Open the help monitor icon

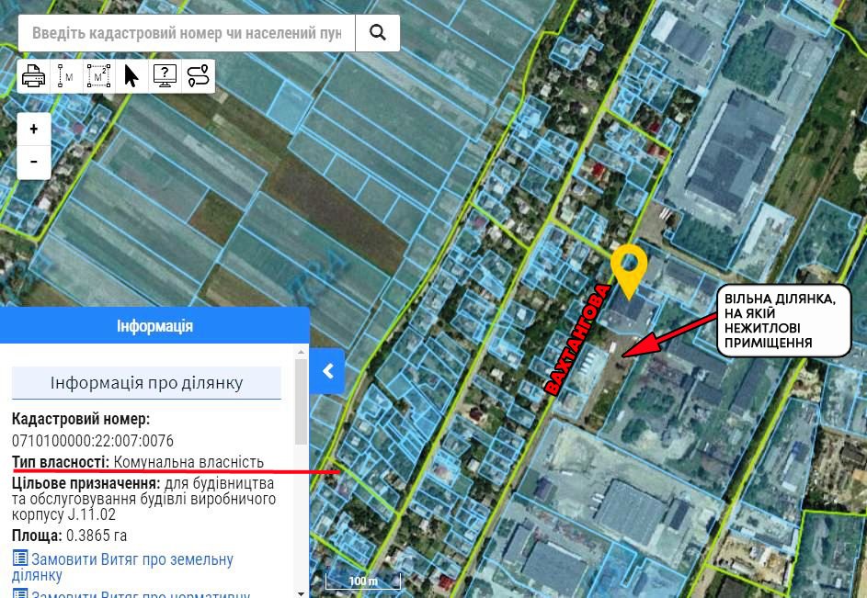(165, 76)
